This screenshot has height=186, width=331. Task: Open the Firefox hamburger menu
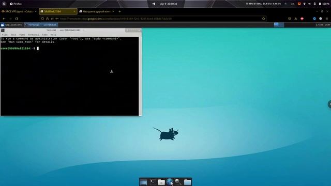pyautogui.click(x=327, y=19)
